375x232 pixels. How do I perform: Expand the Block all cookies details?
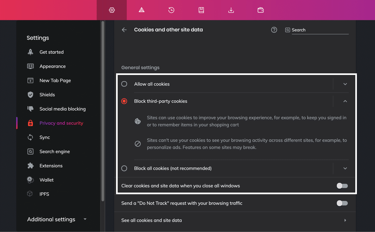[x=345, y=168]
